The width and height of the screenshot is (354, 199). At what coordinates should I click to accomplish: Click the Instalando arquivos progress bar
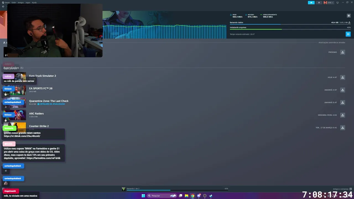(x=290, y=29)
